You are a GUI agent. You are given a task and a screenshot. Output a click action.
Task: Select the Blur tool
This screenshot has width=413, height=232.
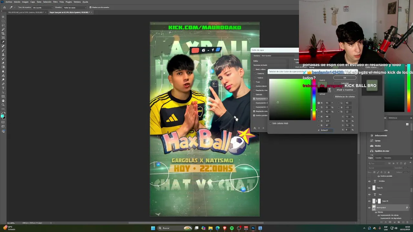point(3,71)
